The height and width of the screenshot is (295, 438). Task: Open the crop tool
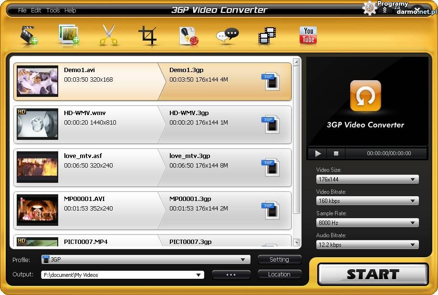click(x=148, y=36)
